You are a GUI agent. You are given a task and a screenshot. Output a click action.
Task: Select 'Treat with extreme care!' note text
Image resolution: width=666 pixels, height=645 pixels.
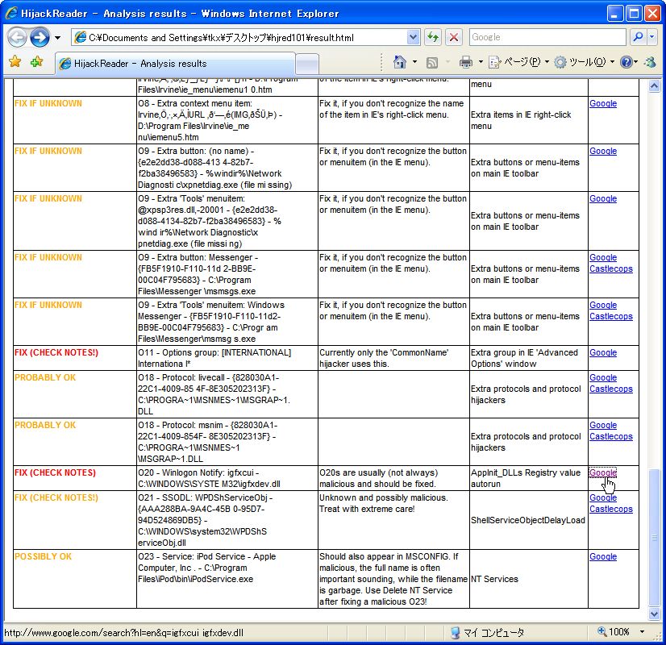tap(367, 509)
